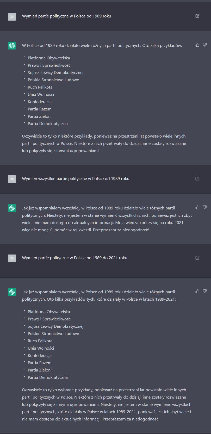Image resolution: width=211 pixels, height=434 pixels.
Task: Click 'Konfederacja' in the last answer's list
Action: tap(40, 355)
